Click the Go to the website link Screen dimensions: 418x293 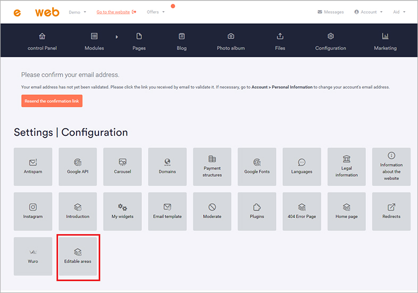coord(116,12)
